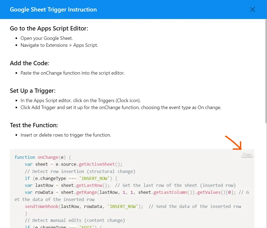The image size is (267, 228).
Task: Click the 'Open your Google Sheet' bullet
Action: [47, 38]
